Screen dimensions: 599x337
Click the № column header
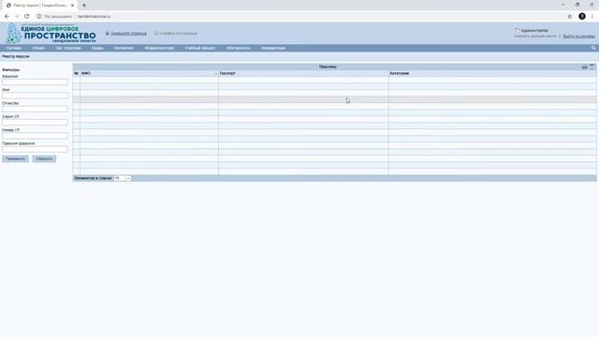tap(77, 73)
